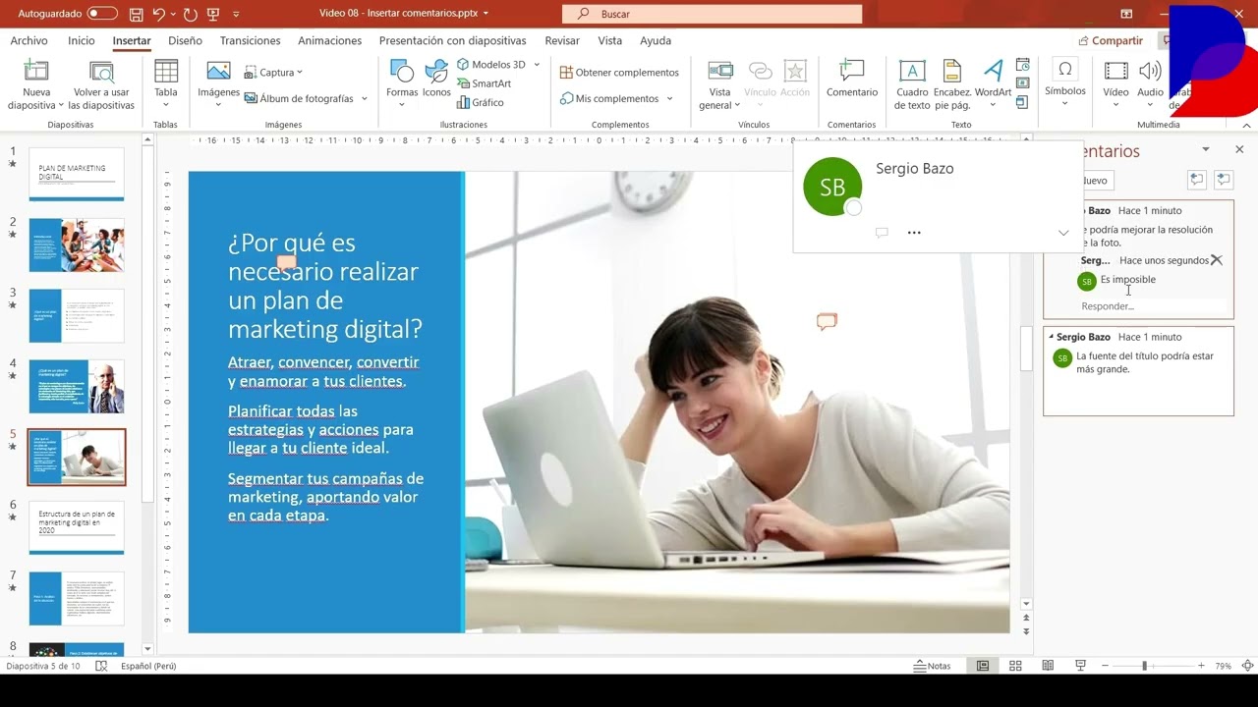The width and height of the screenshot is (1258, 707).
Task: Click the Buscar search box
Action: [712, 14]
